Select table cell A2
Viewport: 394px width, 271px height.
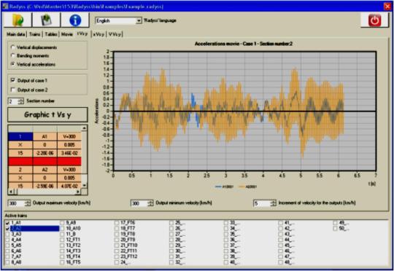pyautogui.click(x=45, y=170)
